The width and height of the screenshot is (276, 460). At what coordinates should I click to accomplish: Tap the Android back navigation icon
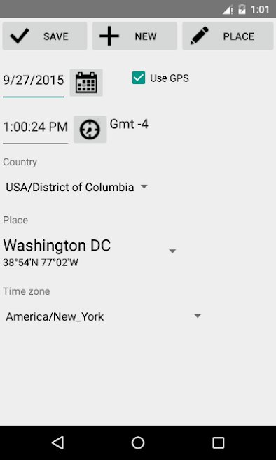[57, 442]
